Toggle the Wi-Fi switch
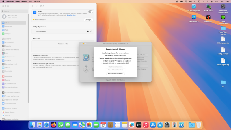231x130 pixels. point(91,12)
